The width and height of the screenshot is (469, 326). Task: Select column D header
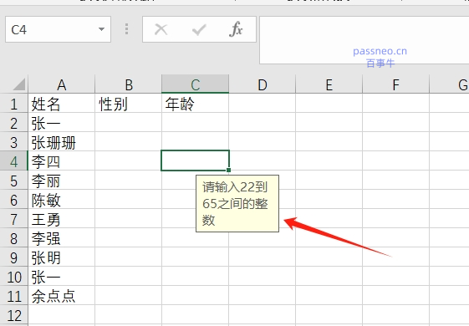click(x=262, y=84)
